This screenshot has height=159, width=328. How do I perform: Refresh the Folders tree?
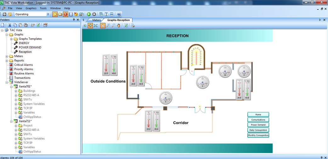[x=38, y=25]
